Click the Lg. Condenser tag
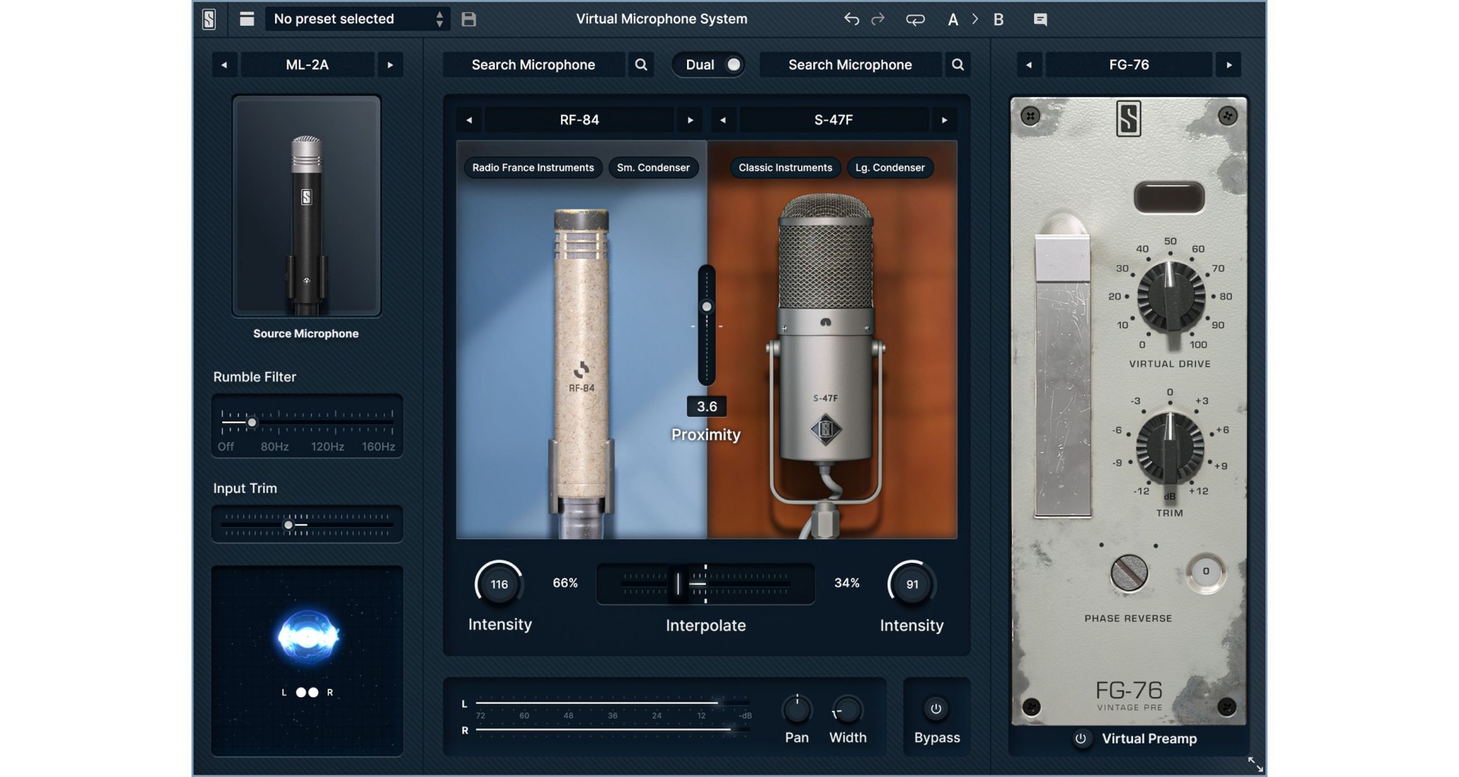Viewport: 1459px width, 777px height. (x=890, y=168)
